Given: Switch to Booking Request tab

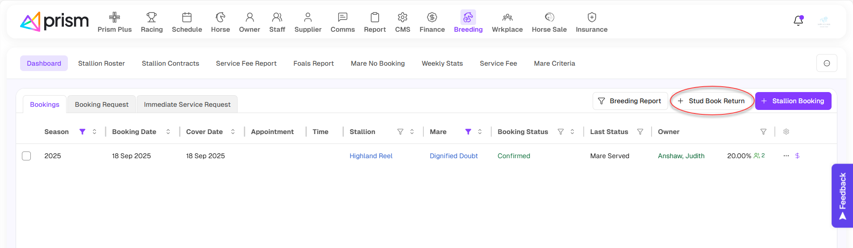Looking at the screenshot, I should click(x=101, y=105).
